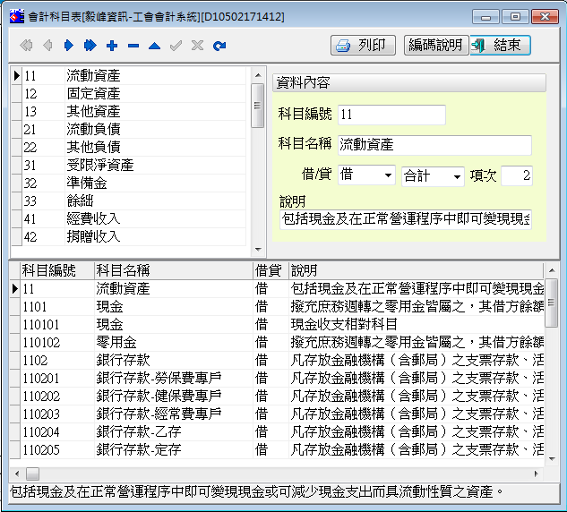Image resolution: width=567 pixels, height=512 pixels.
Task: Click the first record navigation icon
Action: [x=25, y=45]
